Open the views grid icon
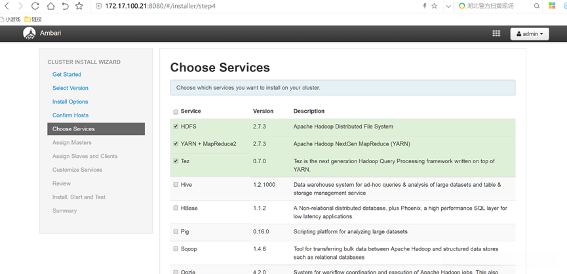 coord(496,33)
